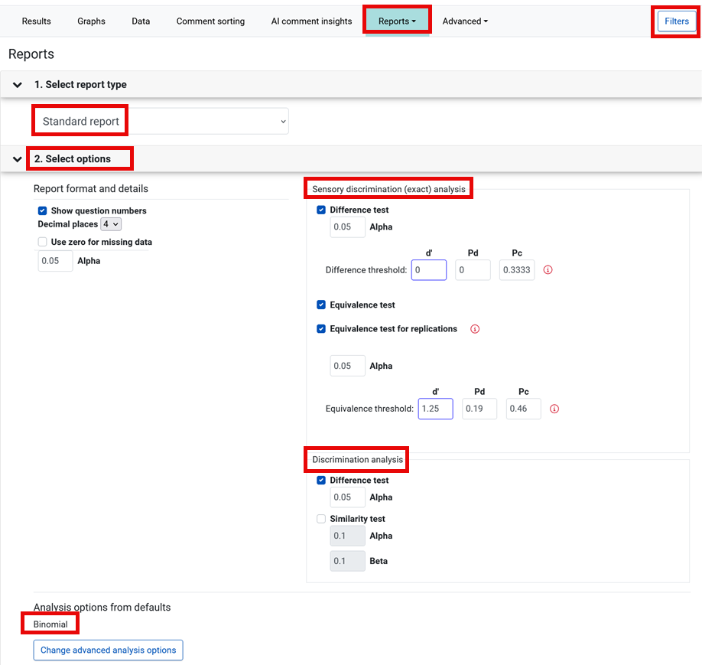Uncheck the Equivalence test checkbox
The image size is (702, 665).
tap(321, 305)
